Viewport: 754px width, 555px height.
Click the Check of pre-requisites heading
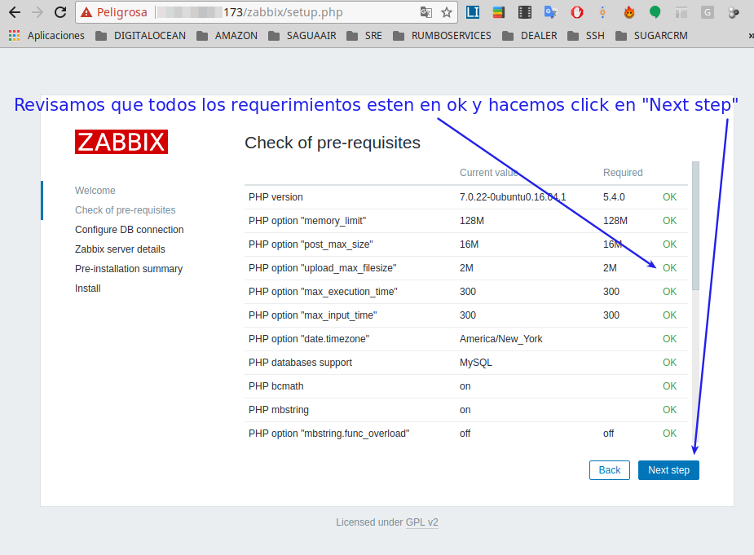coord(333,143)
